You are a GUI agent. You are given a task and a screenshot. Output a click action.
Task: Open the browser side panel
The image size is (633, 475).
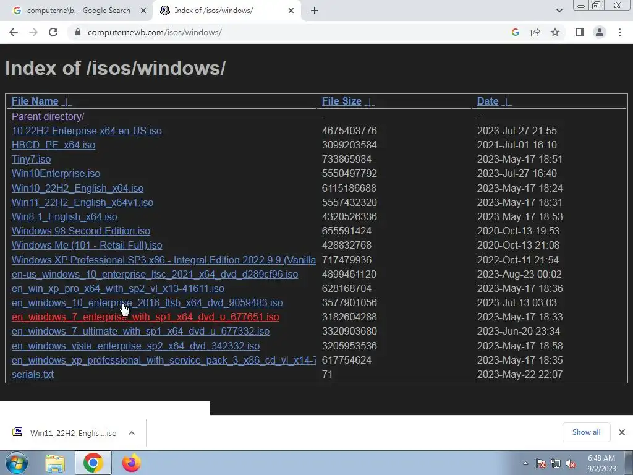tap(580, 32)
